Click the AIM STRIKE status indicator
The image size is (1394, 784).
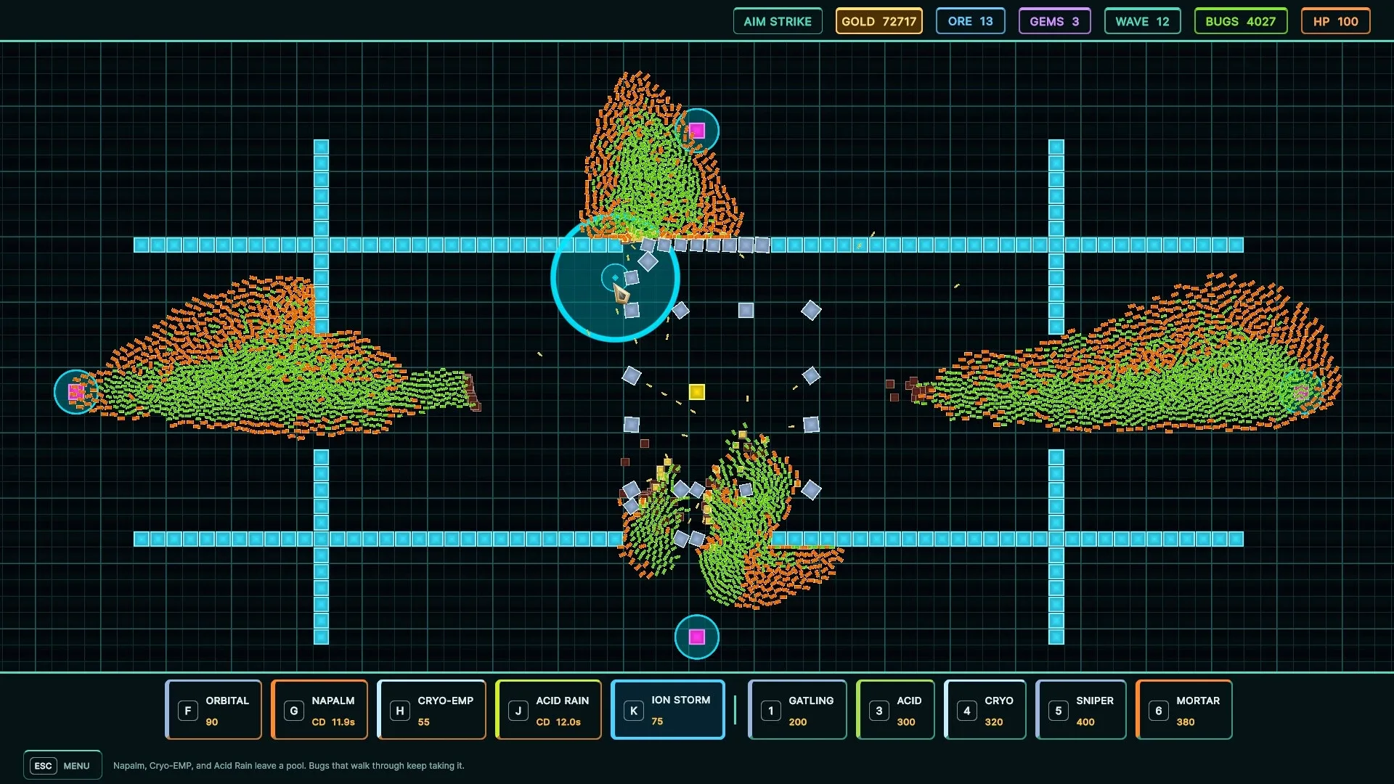coord(778,21)
